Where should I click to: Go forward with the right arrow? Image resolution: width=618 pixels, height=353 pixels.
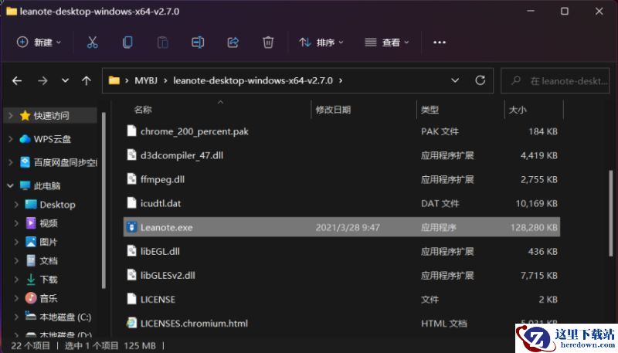click(x=42, y=81)
